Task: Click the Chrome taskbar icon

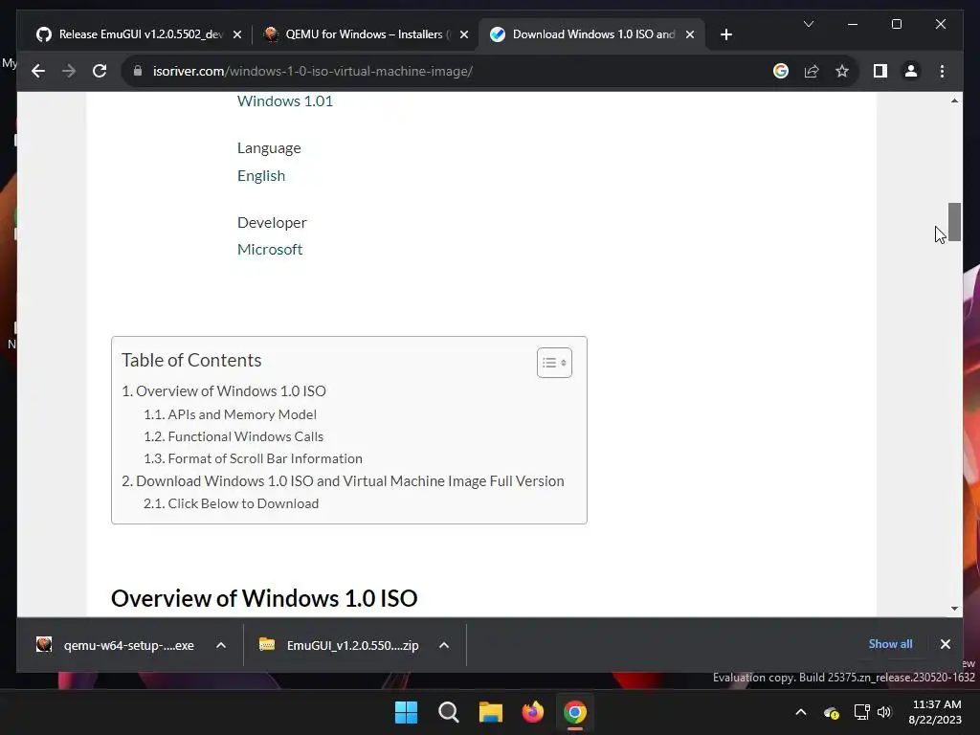Action: tap(575, 712)
